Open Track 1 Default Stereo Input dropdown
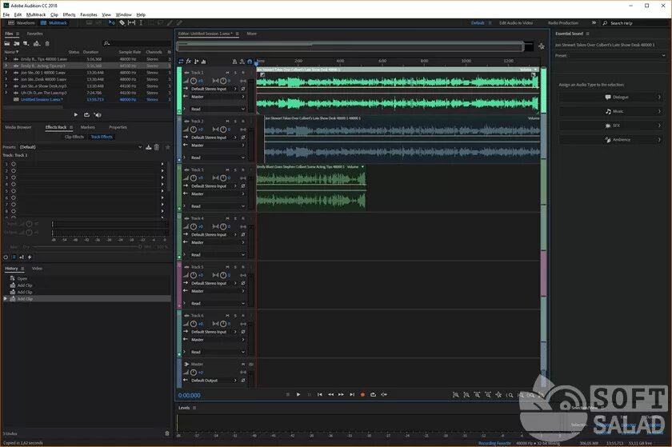This screenshot has height=447, width=672. 214,89
